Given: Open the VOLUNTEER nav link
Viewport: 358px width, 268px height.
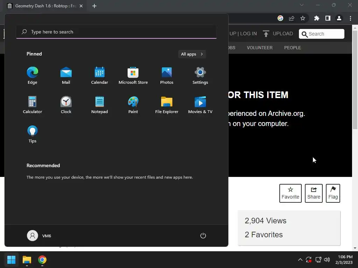Looking at the screenshot, I should [260, 47].
